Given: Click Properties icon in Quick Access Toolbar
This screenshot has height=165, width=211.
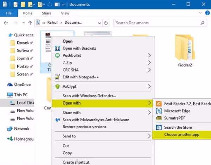Looking at the screenshot, I should click(15, 5).
